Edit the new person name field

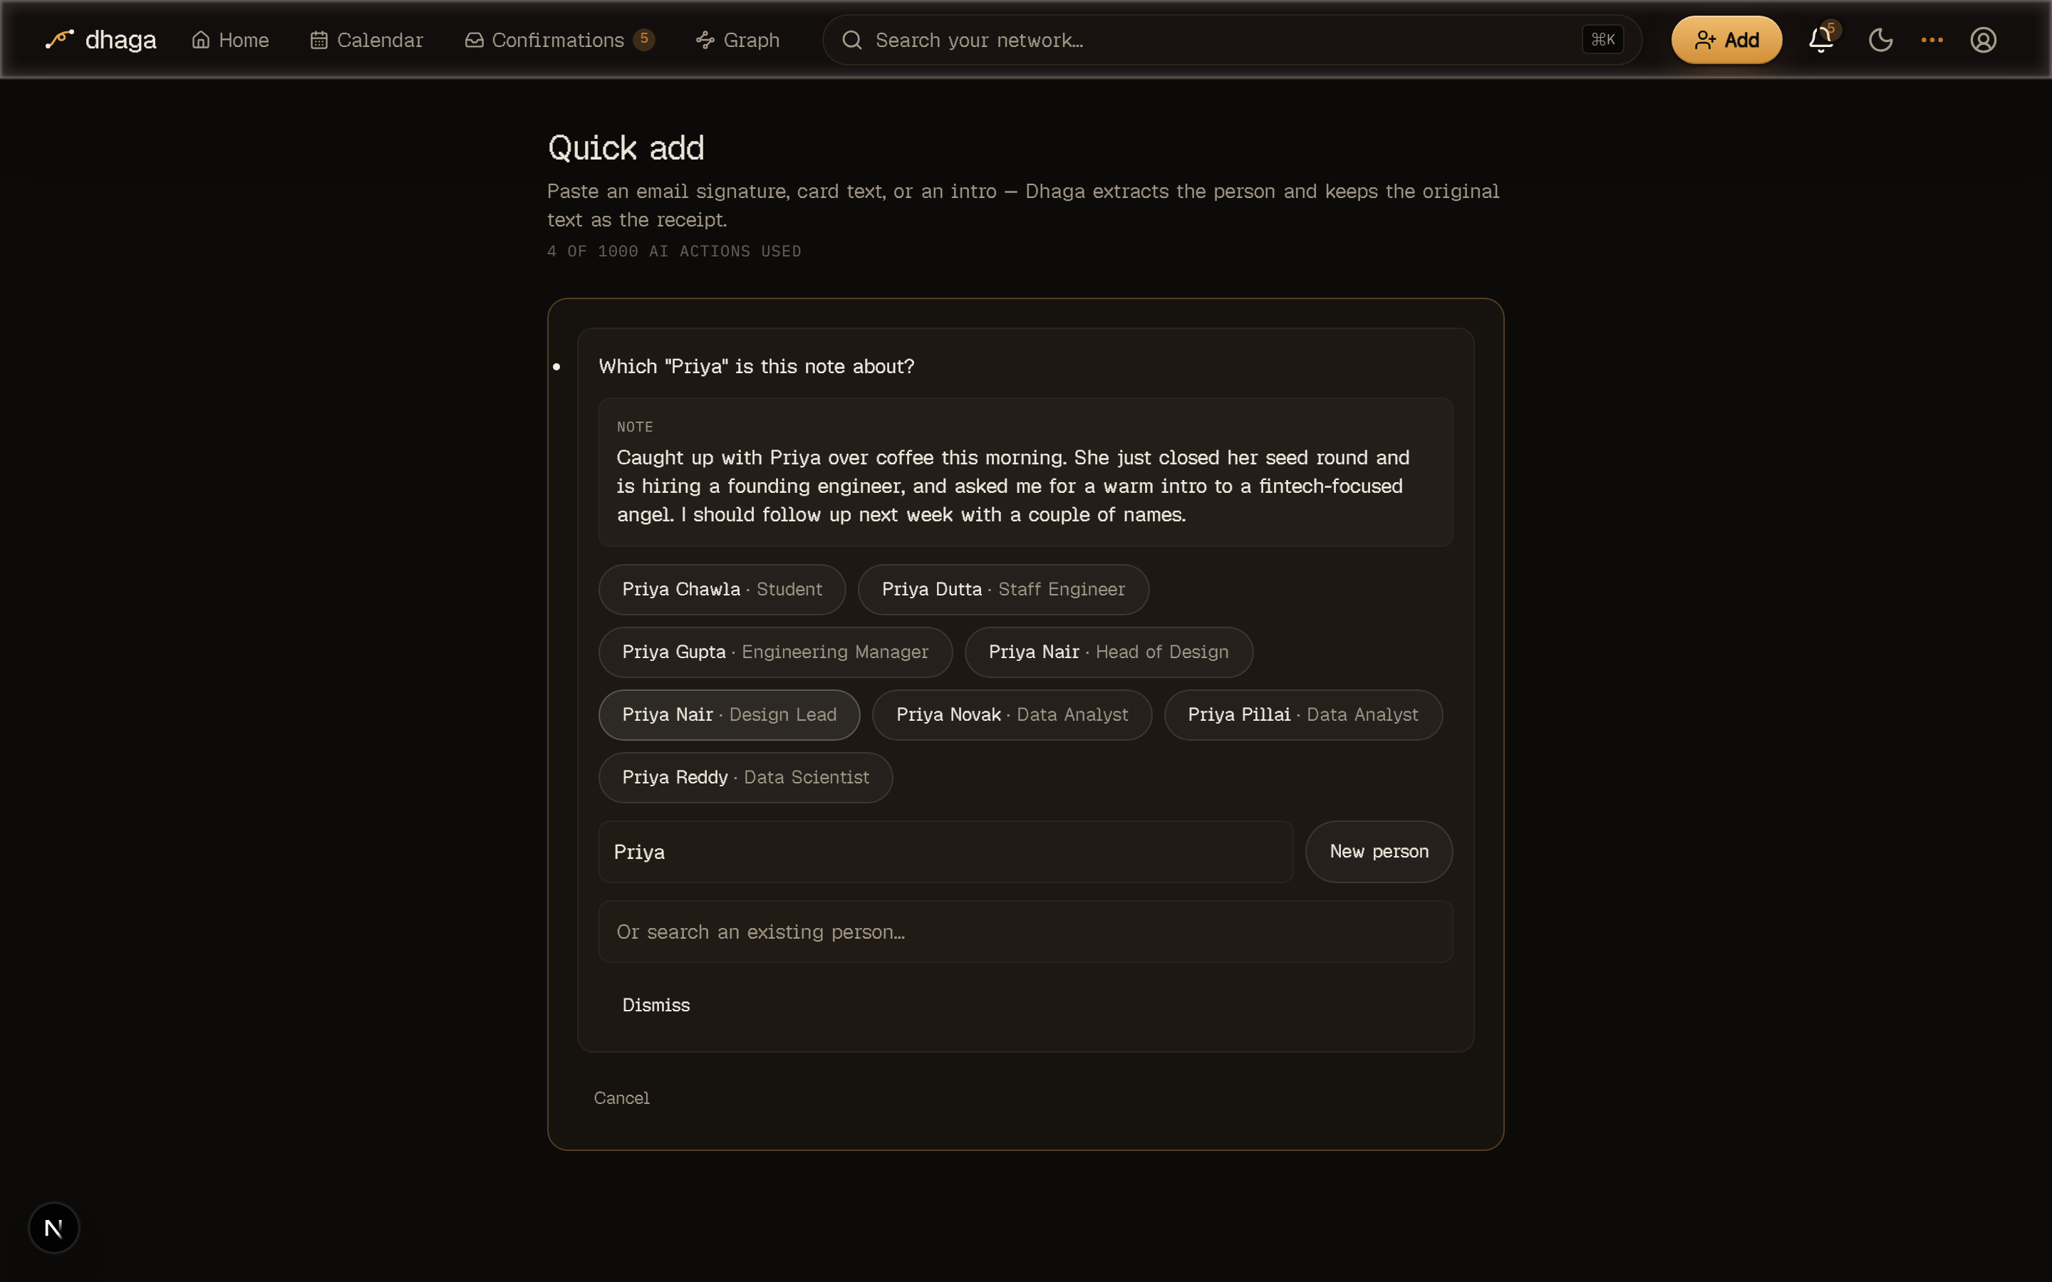(x=945, y=851)
